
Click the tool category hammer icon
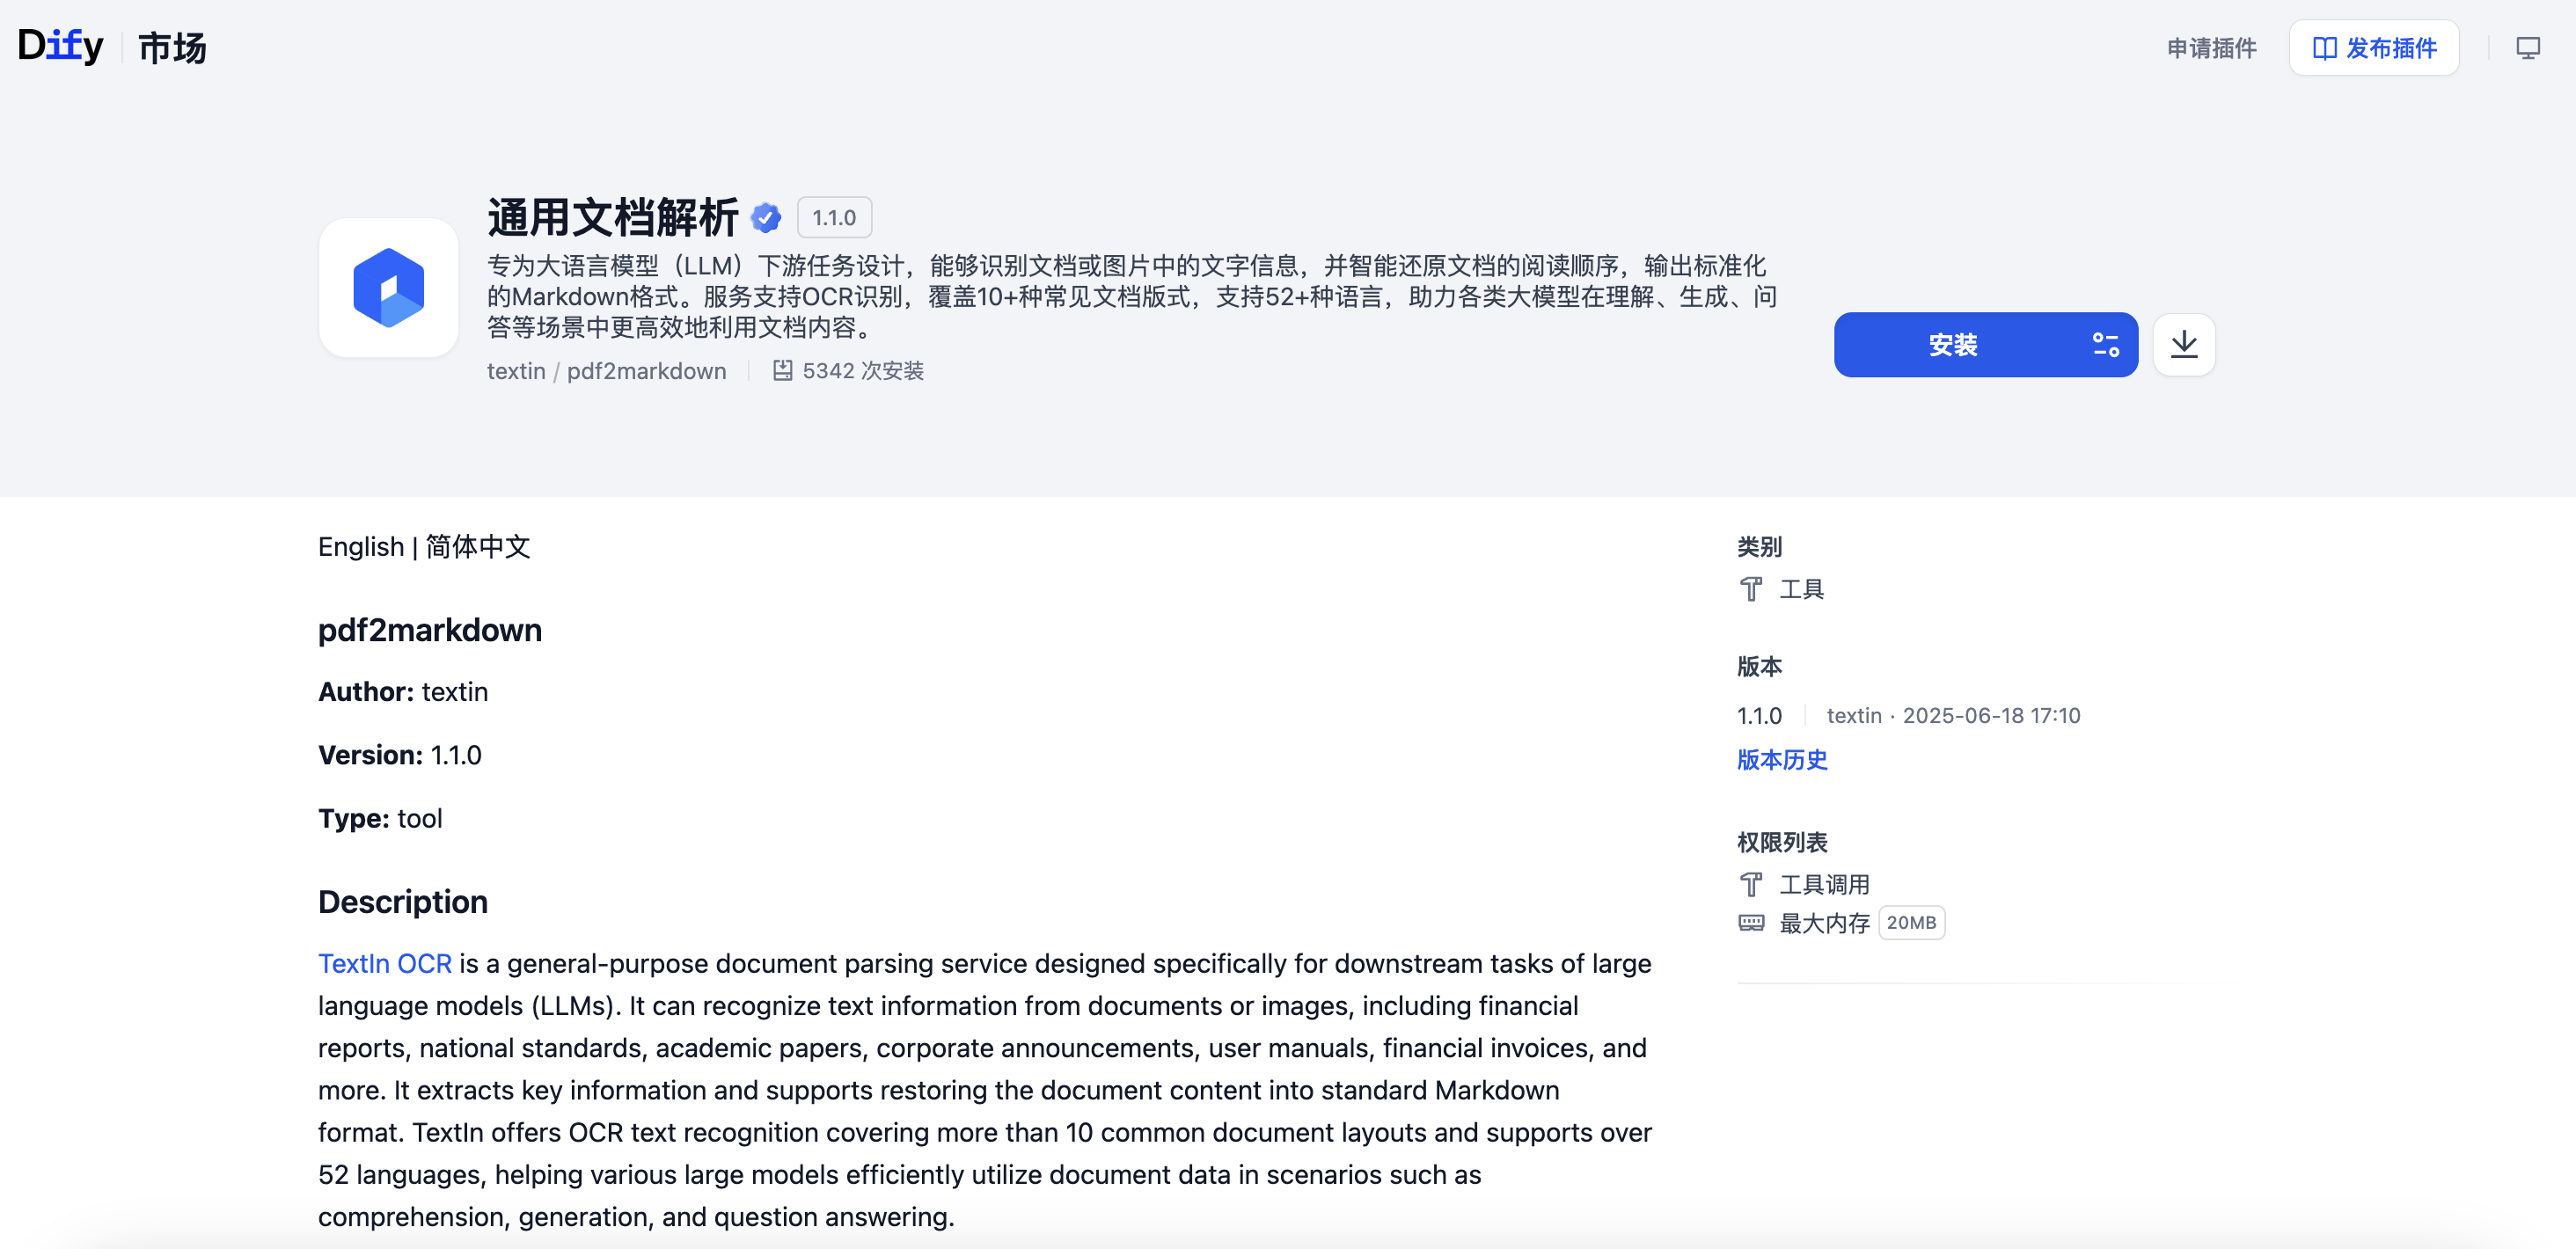[1750, 589]
